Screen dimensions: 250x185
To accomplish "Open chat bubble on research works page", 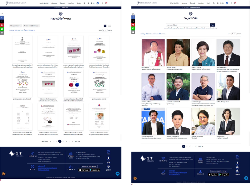I will tap(117, 173).
